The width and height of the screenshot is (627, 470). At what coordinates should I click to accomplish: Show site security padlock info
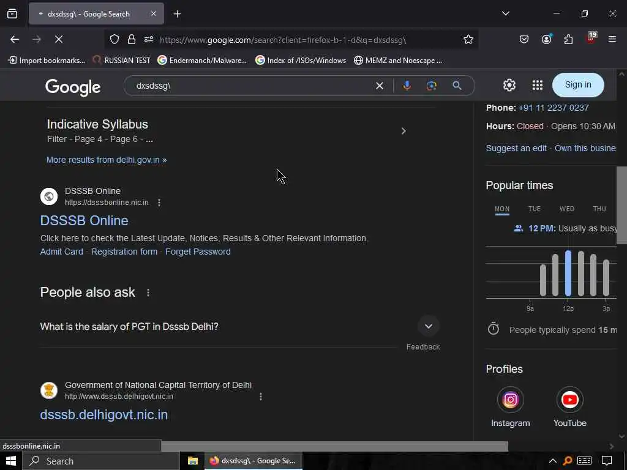[132, 39]
